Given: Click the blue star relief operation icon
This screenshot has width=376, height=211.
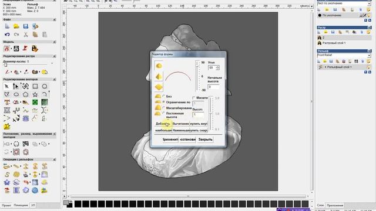Looking at the screenshot, I should click(x=6, y=182).
